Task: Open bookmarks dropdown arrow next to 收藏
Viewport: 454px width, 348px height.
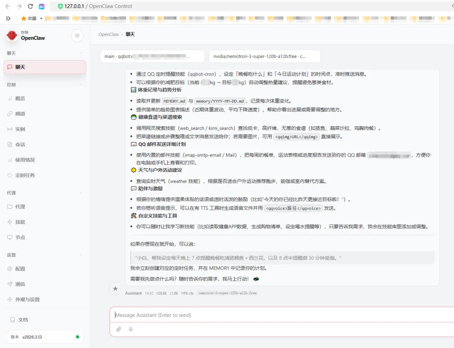Action: tap(41, 18)
